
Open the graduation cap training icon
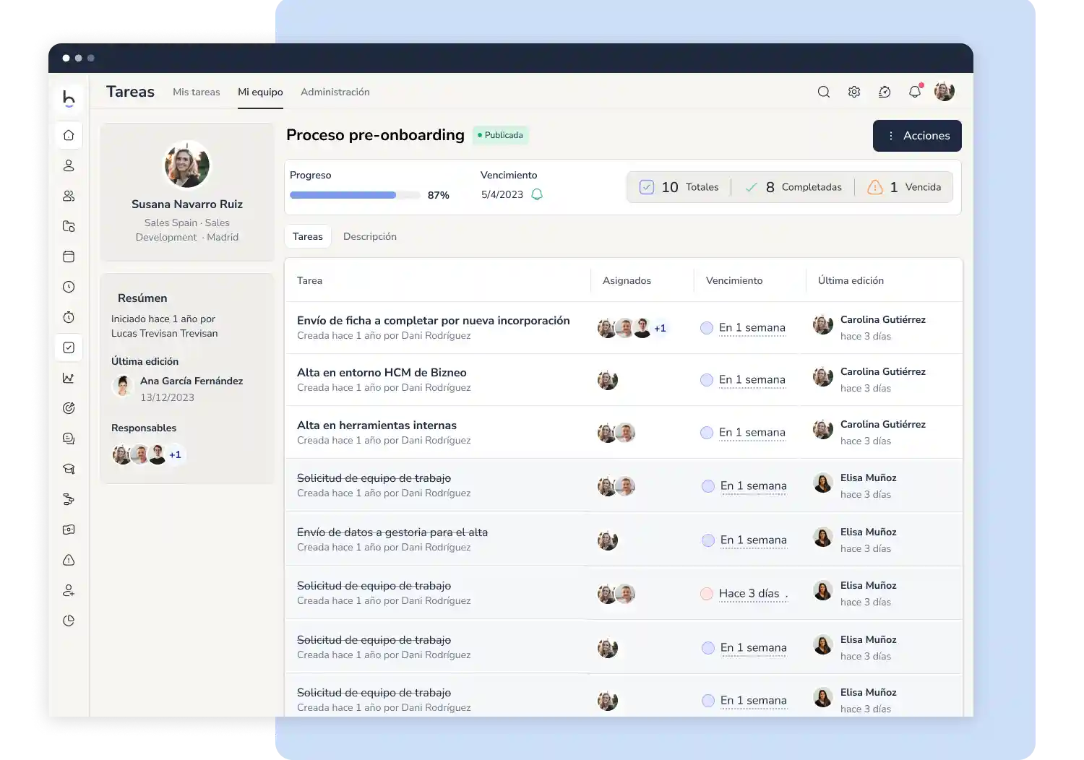[x=69, y=469]
